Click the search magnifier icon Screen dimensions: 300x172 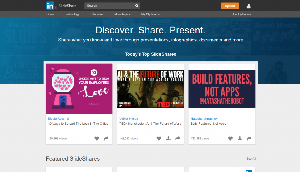(137, 6)
